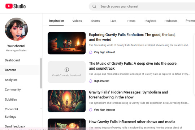Switch to the Podcasts tab
The image size is (195, 130).
(171, 21)
